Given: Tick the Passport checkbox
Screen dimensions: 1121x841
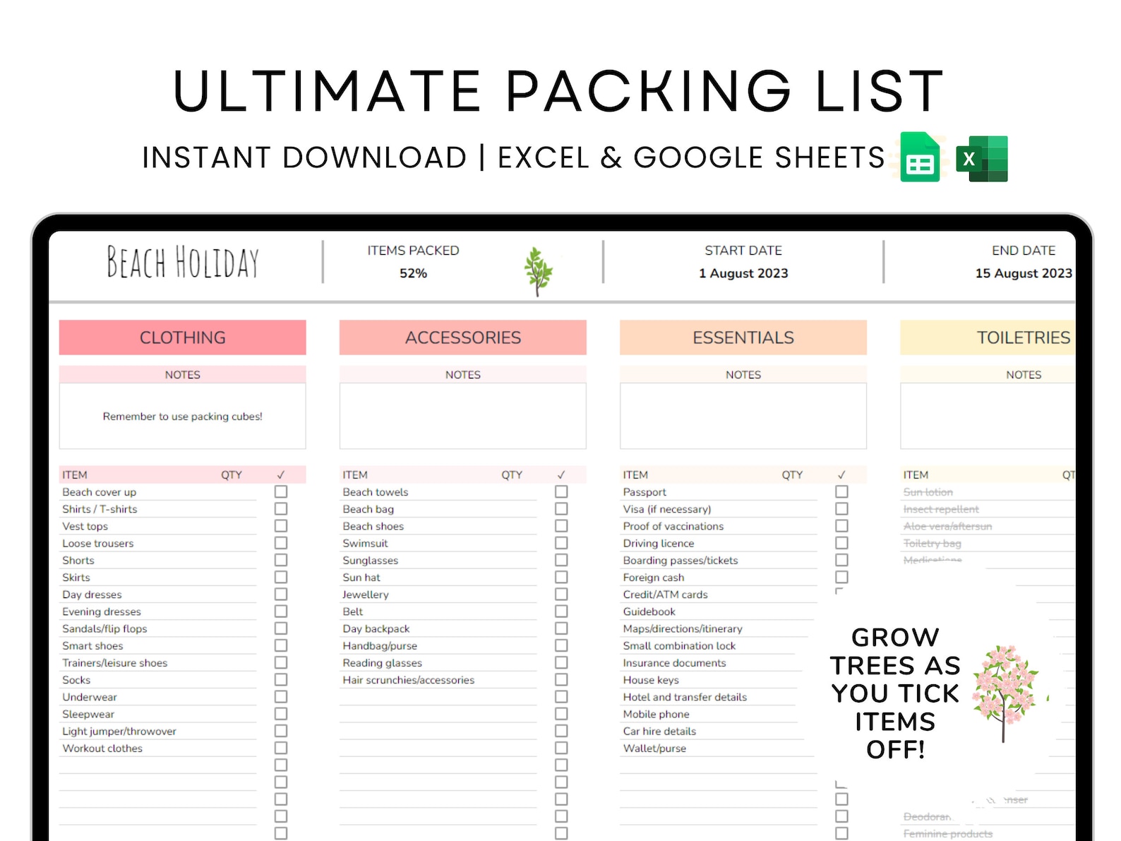Looking at the screenshot, I should click(841, 491).
